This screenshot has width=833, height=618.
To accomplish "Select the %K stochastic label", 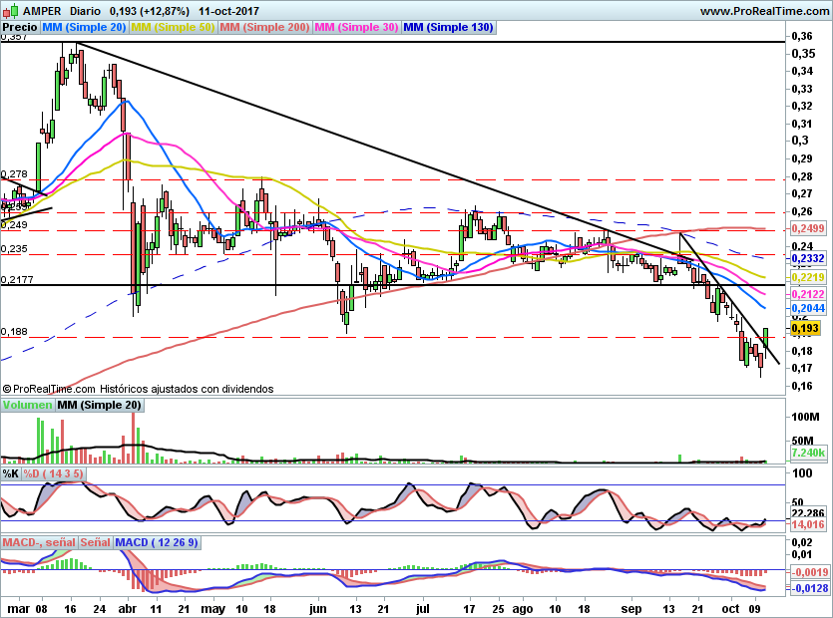I will coord(11,473).
